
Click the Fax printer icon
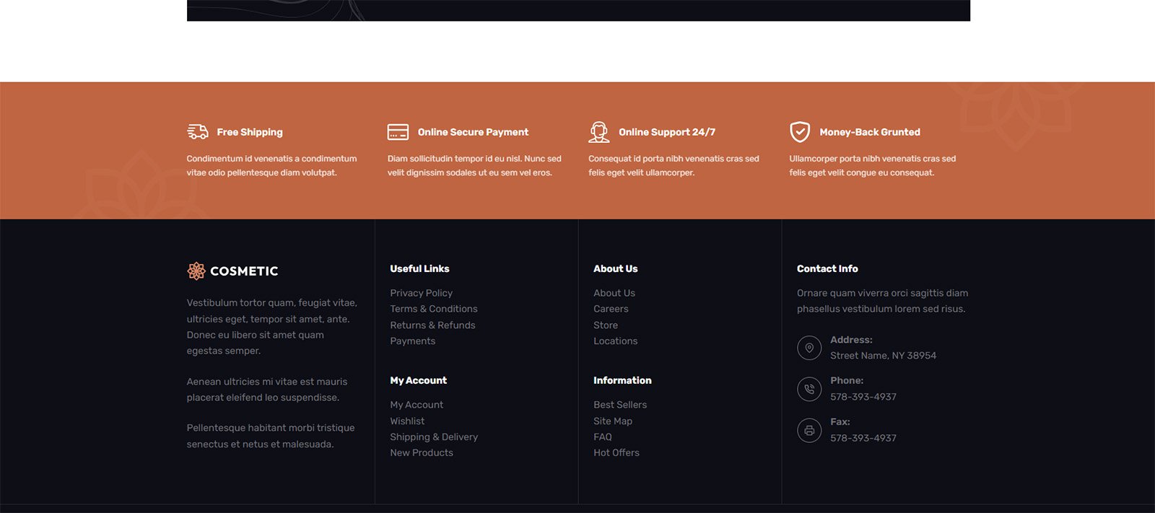click(x=809, y=430)
